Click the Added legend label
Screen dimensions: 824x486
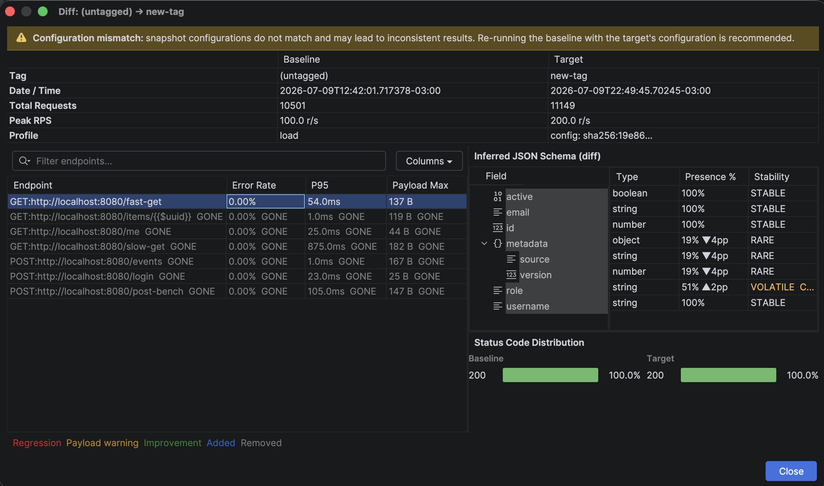coord(221,443)
